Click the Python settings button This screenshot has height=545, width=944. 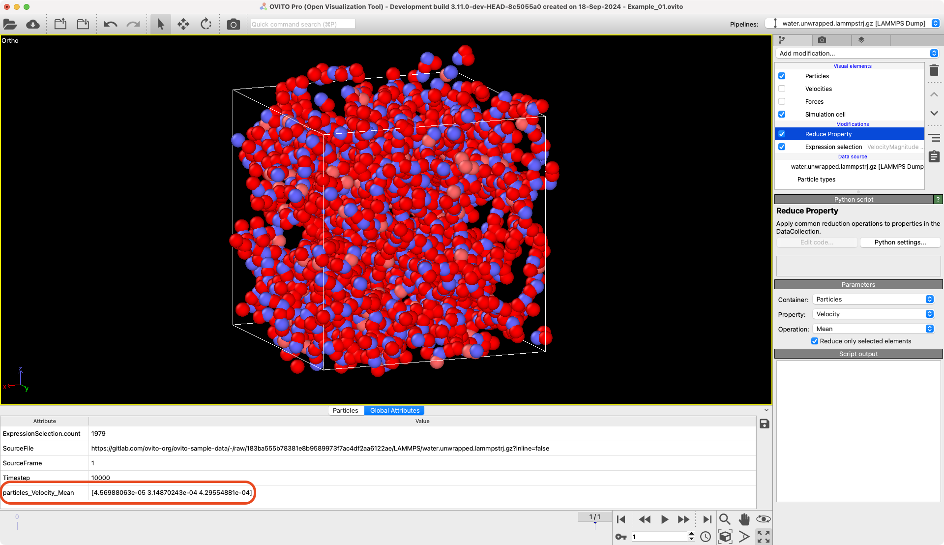pos(900,242)
